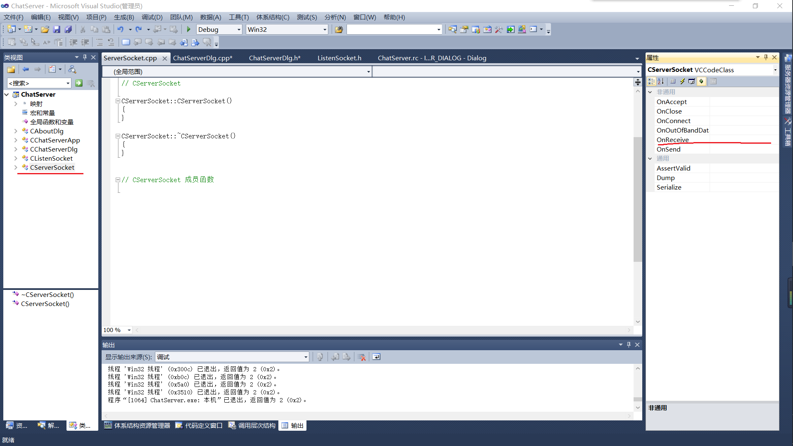Click the Undo toolbar icon

click(x=120, y=29)
